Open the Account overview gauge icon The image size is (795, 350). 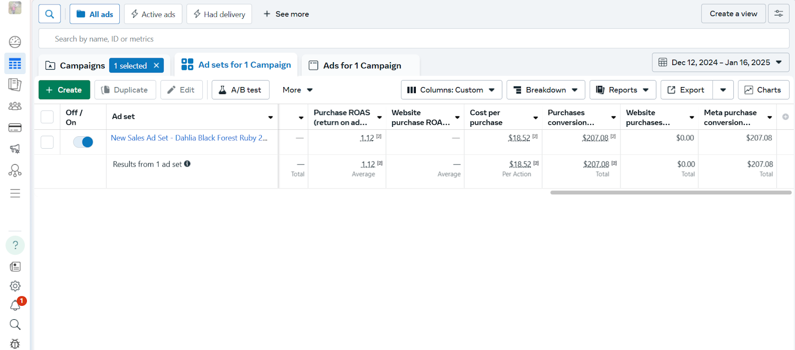[15, 42]
